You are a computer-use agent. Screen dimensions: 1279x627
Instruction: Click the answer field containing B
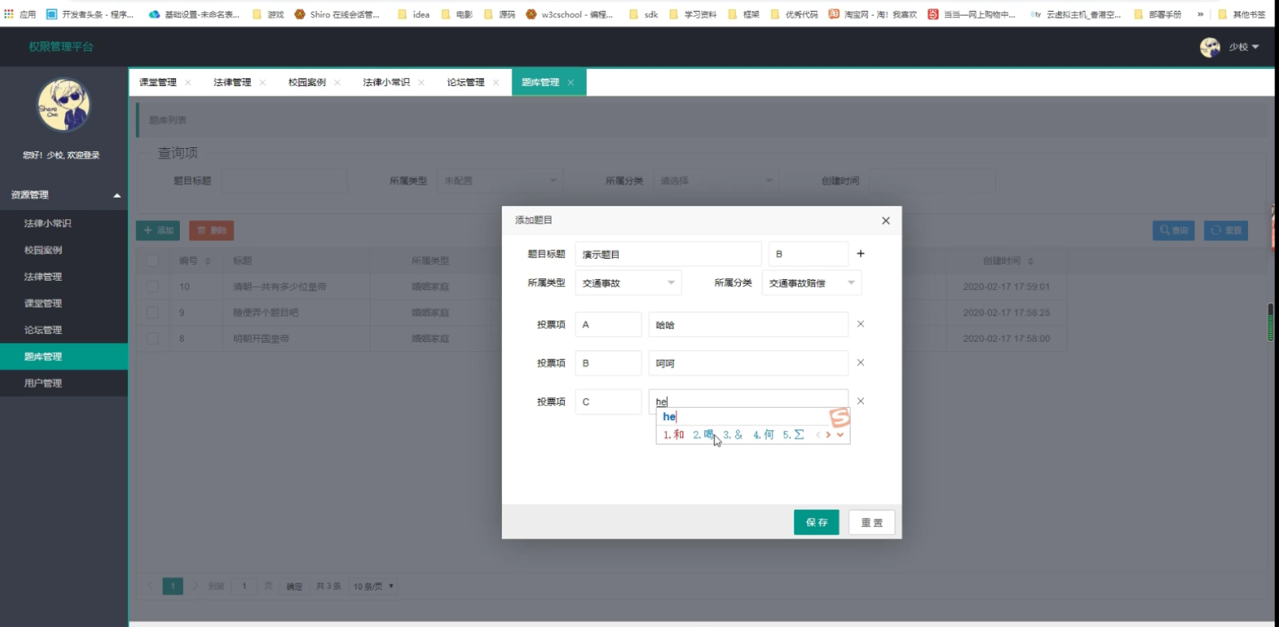pos(808,254)
